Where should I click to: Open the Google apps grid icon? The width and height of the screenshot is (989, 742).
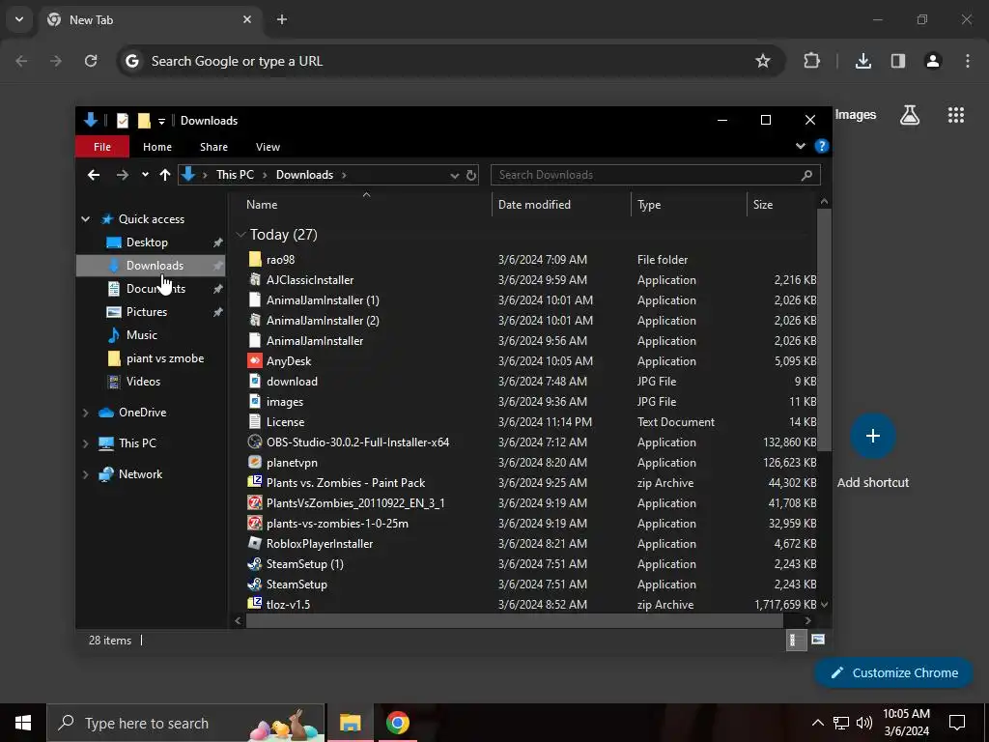tap(955, 115)
